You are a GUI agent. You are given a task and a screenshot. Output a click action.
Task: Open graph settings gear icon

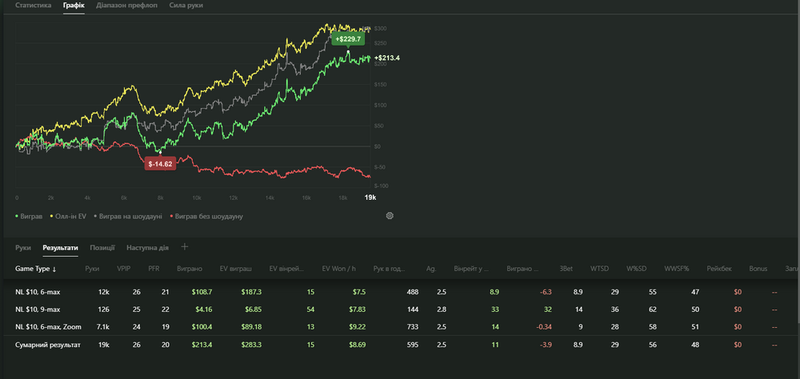pos(390,216)
